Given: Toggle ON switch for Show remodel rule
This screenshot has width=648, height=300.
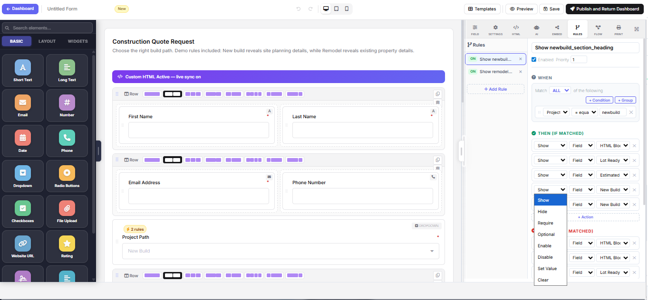Looking at the screenshot, I should [473, 72].
